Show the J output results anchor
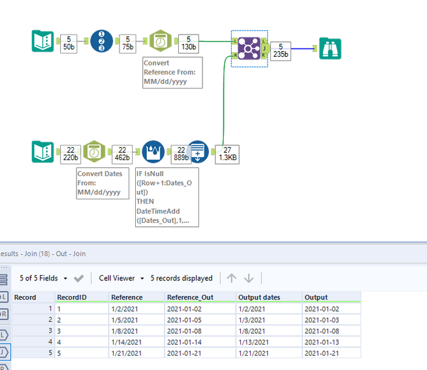This screenshot has width=427, height=370. pos(5,352)
